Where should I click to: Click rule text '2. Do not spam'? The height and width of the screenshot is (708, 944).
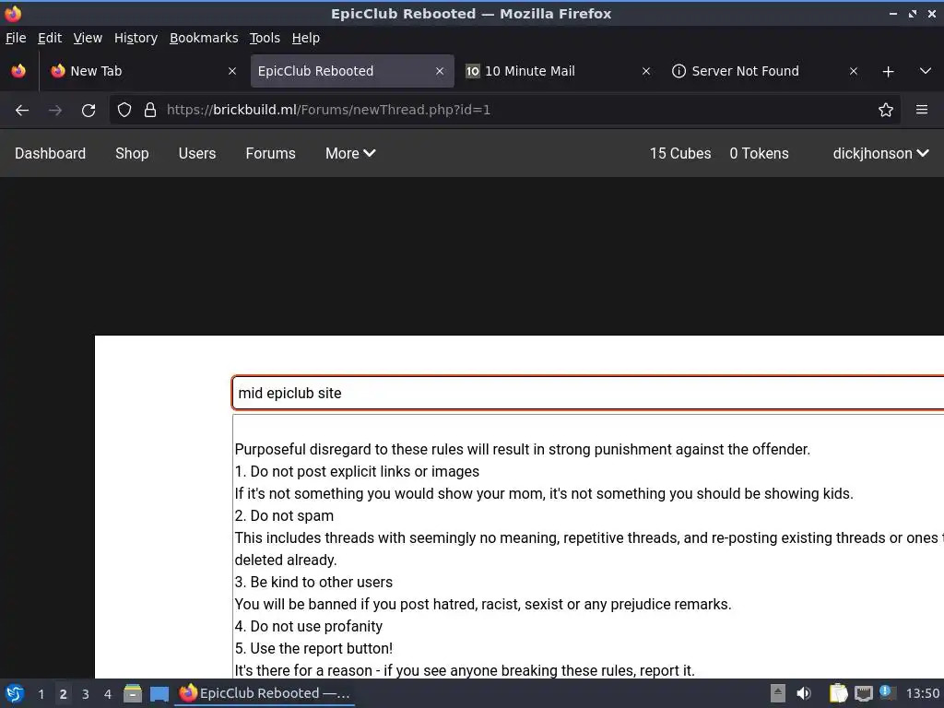tap(284, 516)
